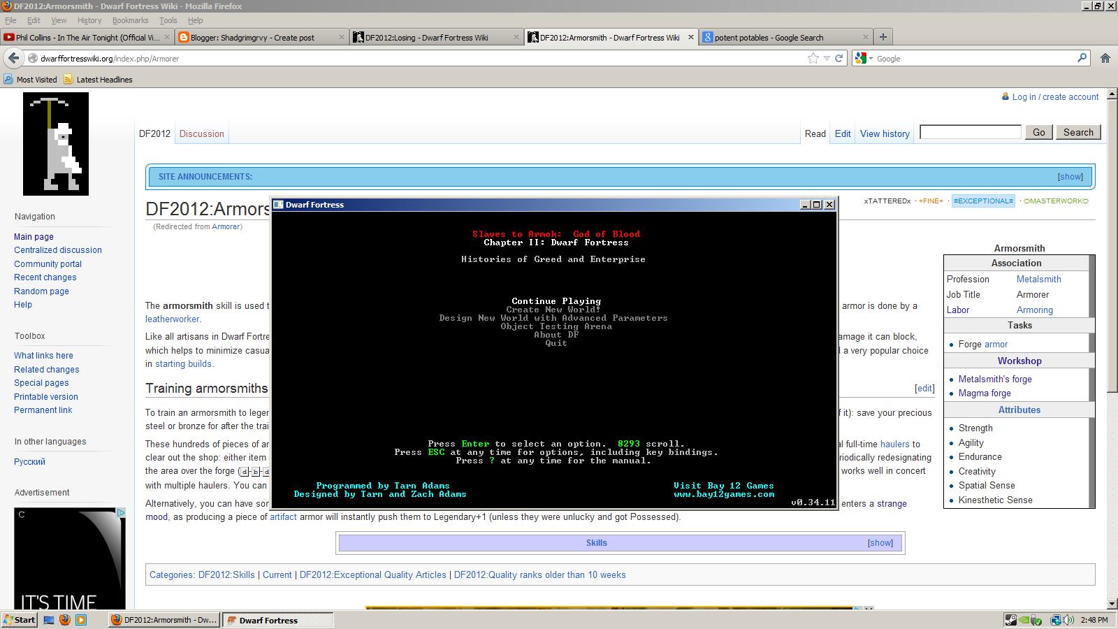Click Log in / create account link
This screenshot has width=1118, height=629.
point(1055,97)
